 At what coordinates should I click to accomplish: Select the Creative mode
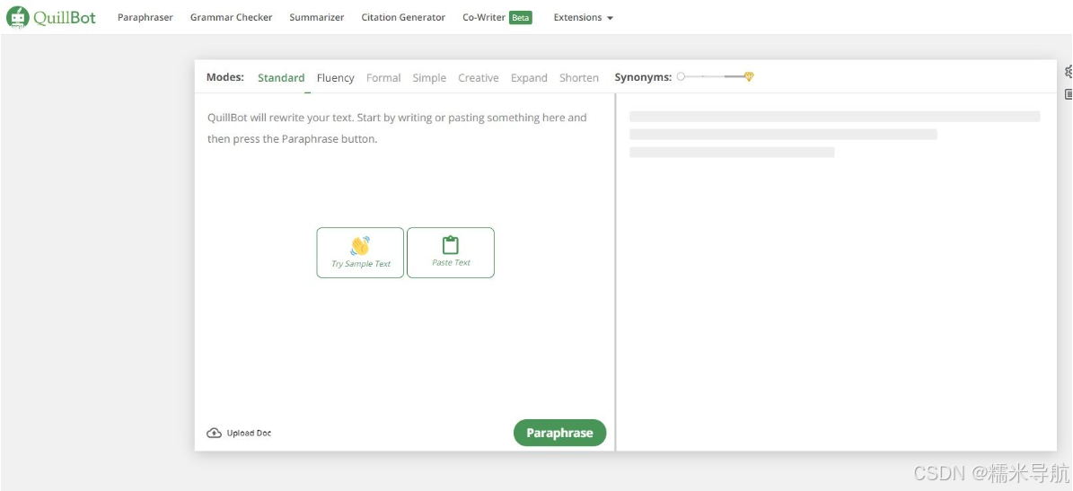click(479, 78)
